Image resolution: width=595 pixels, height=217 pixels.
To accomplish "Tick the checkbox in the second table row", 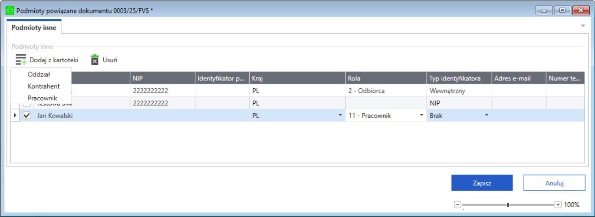I will (x=27, y=105).
